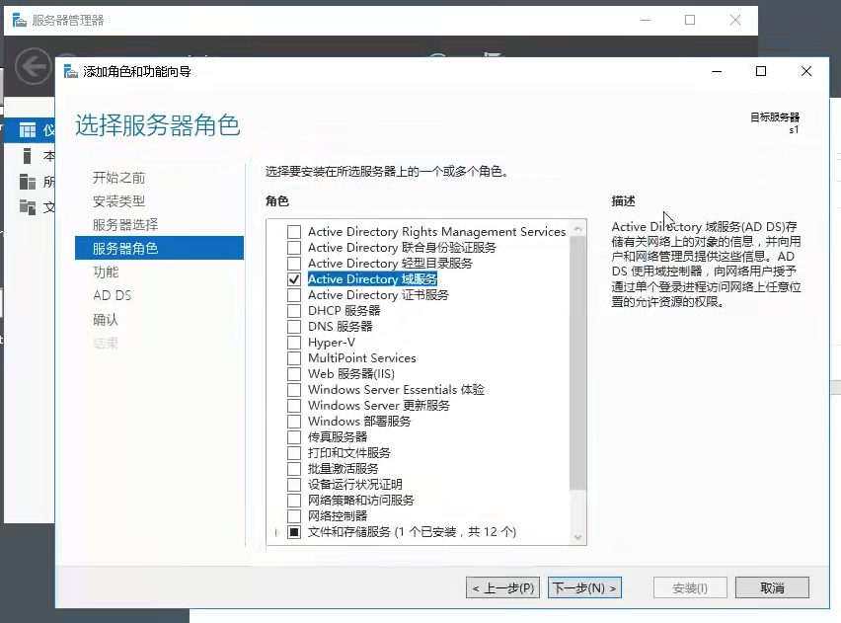Check 设备运行状况证明 role box
Viewport: 841px width, 623px height.
[294, 485]
